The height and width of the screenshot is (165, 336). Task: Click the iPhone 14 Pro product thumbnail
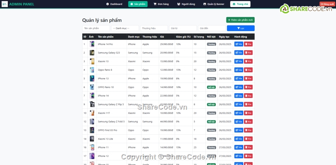tap(92, 44)
